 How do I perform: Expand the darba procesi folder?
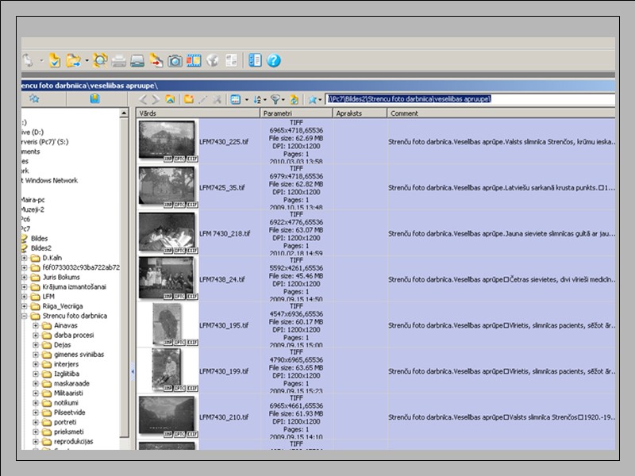point(36,336)
